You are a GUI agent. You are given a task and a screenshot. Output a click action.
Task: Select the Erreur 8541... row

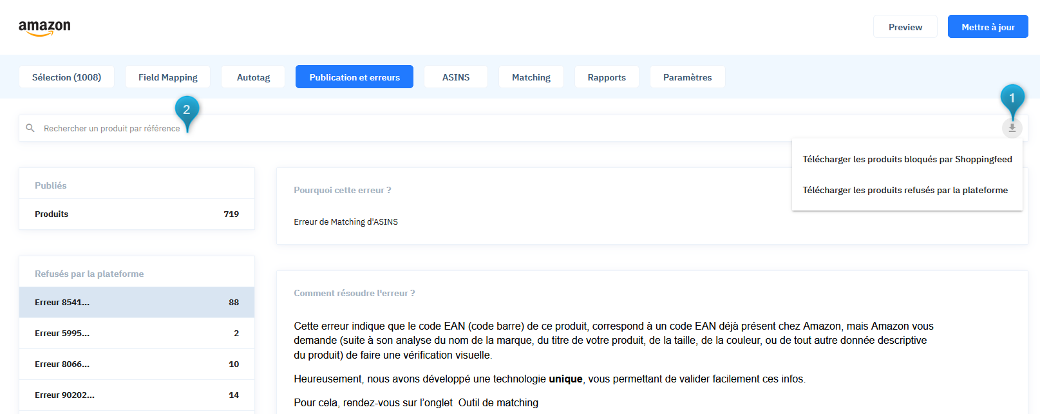click(x=137, y=303)
